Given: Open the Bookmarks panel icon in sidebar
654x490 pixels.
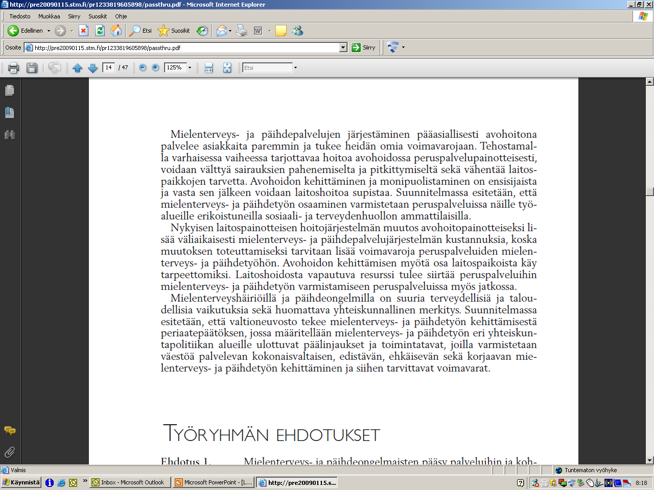Looking at the screenshot, I should coord(10,113).
